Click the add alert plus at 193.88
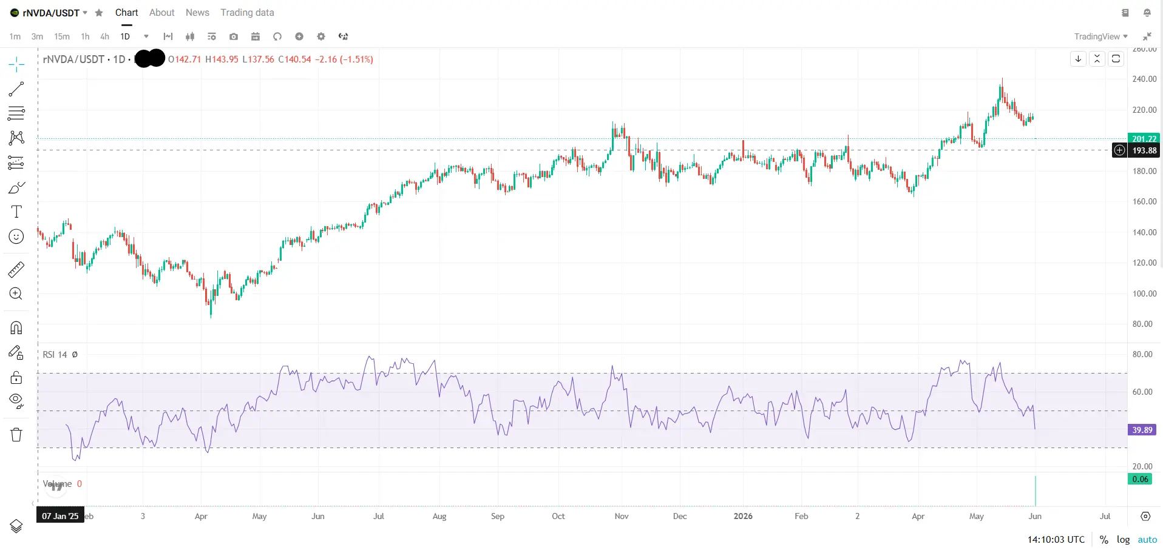Viewport: 1163px width, 550px height. pos(1119,150)
